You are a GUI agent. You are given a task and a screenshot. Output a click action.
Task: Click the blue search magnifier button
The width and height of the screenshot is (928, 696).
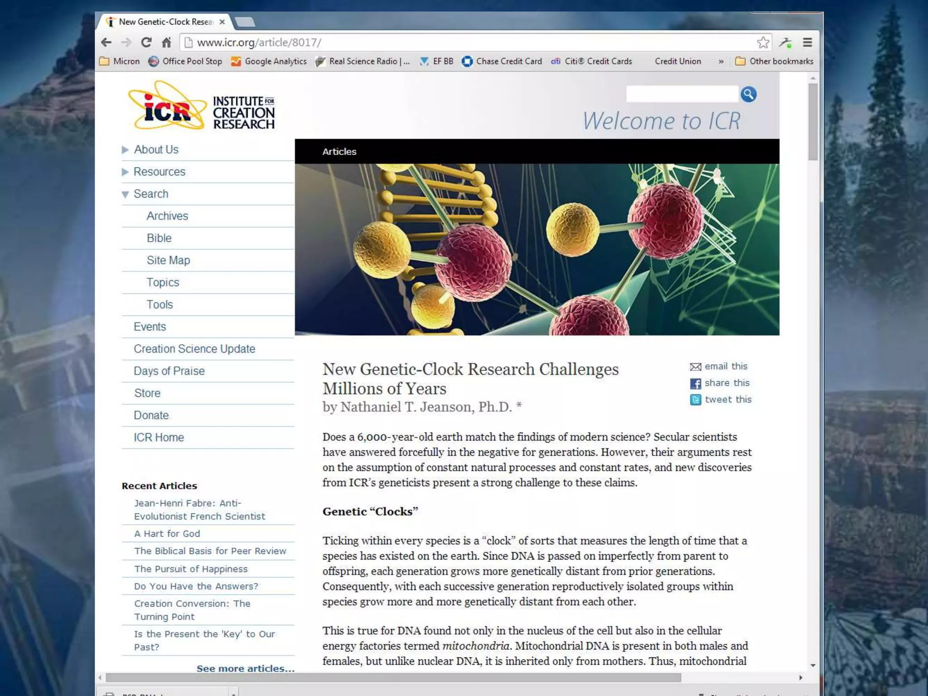(x=748, y=94)
